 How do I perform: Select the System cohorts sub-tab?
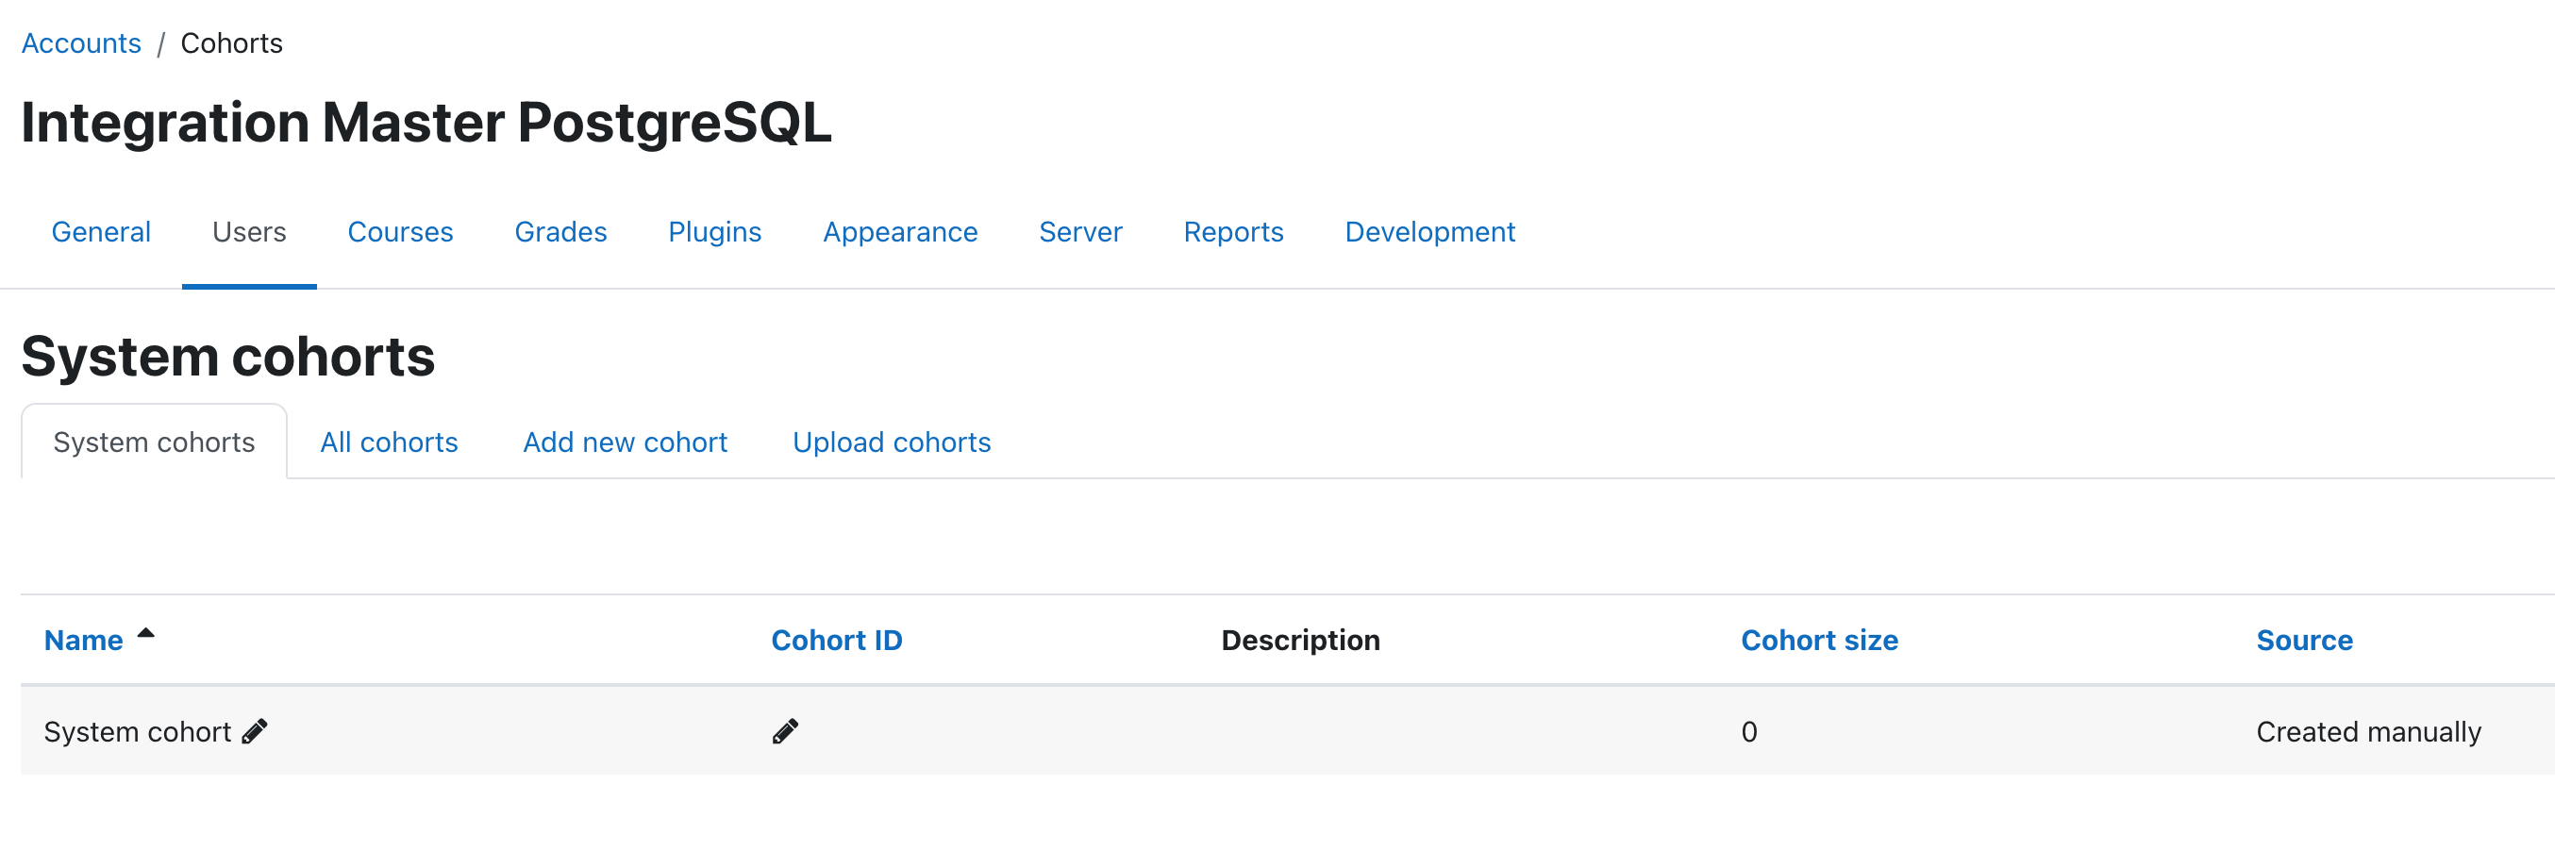[x=154, y=442]
